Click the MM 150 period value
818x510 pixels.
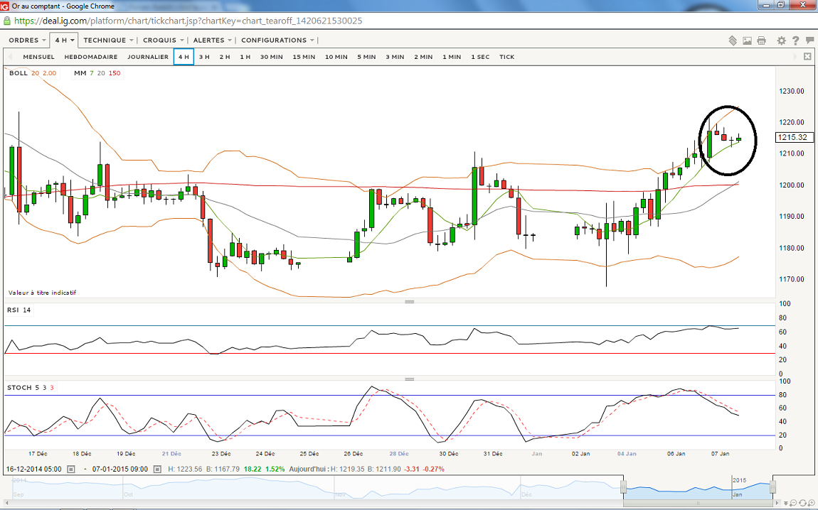115,73
